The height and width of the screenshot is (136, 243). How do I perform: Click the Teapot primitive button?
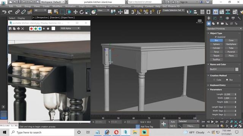(x=216, y=56)
